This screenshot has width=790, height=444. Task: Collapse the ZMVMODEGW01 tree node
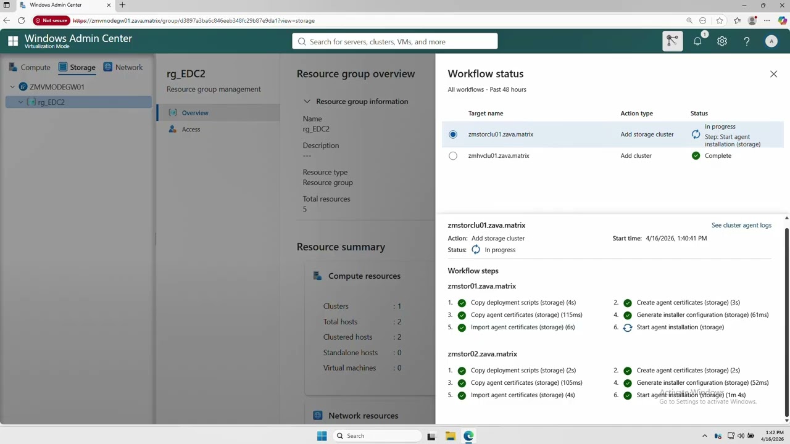(12, 87)
